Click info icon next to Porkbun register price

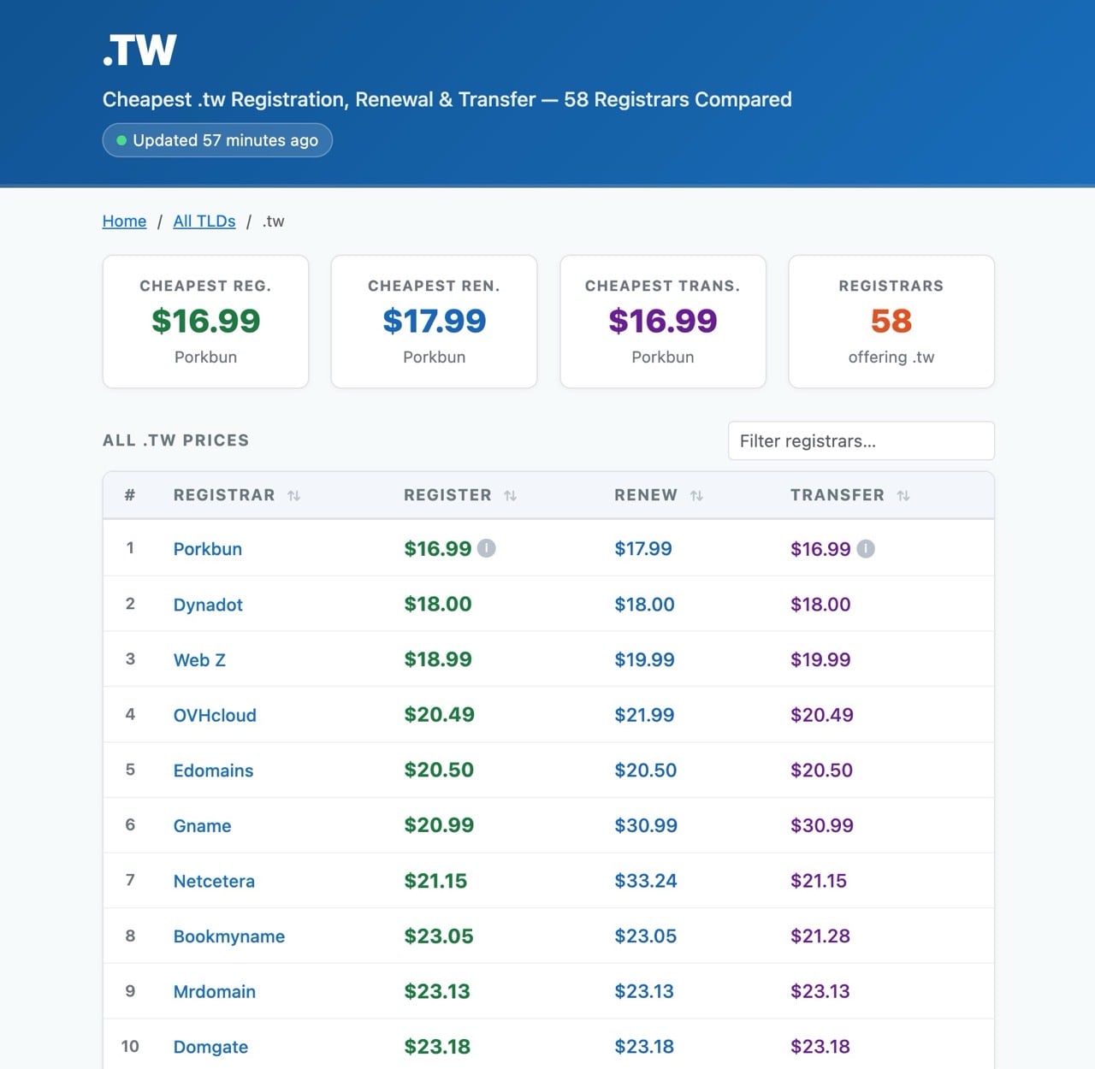(x=486, y=548)
